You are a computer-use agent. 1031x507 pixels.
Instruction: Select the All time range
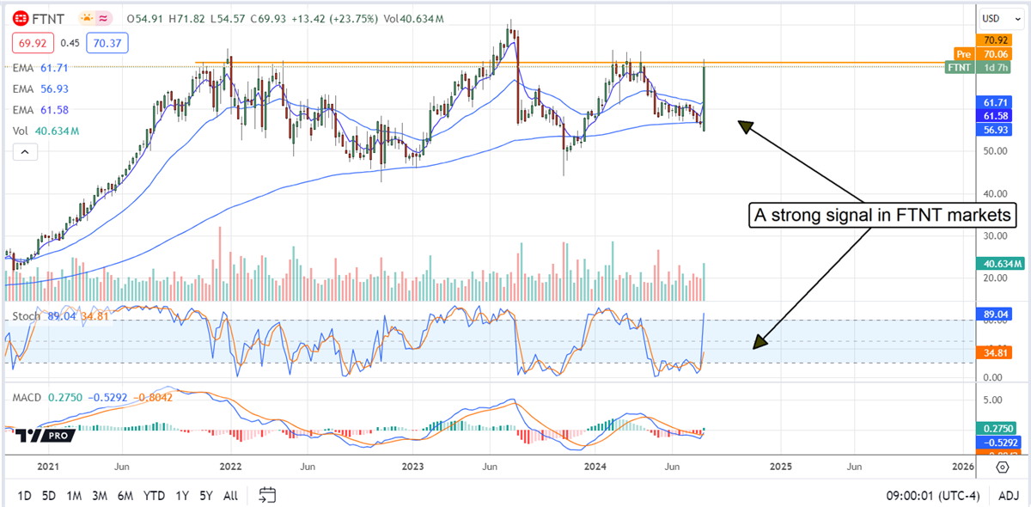coord(230,495)
